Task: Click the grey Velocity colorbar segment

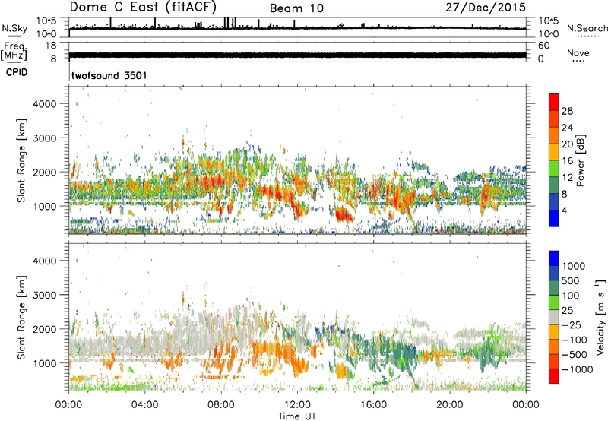Action: (x=554, y=318)
